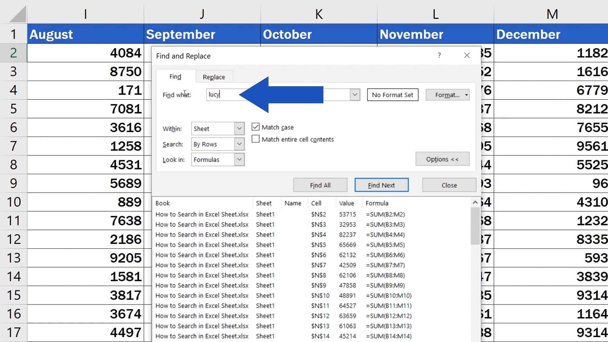Collapse search settings with Options button
Image resolution: width=608 pixels, height=342 pixels.
(x=442, y=159)
